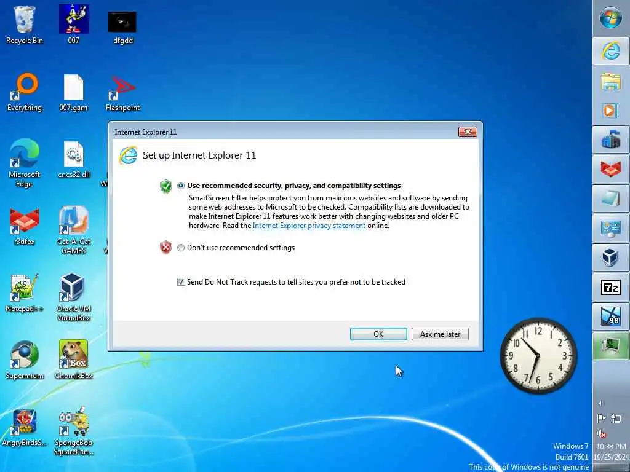This screenshot has width=630, height=472.
Task: Toggle Send Do Not Track requests checkbox
Action: (181, 281)
